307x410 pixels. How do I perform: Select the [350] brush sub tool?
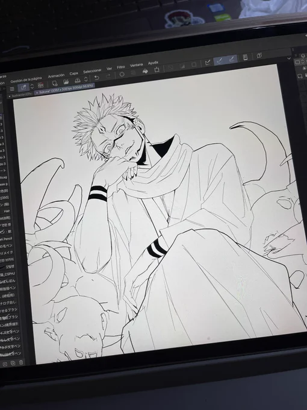pyautogui.click(x=5, y=197)
